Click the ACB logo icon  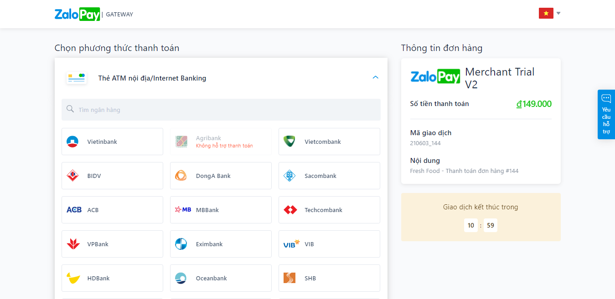(x=74, y=210)
